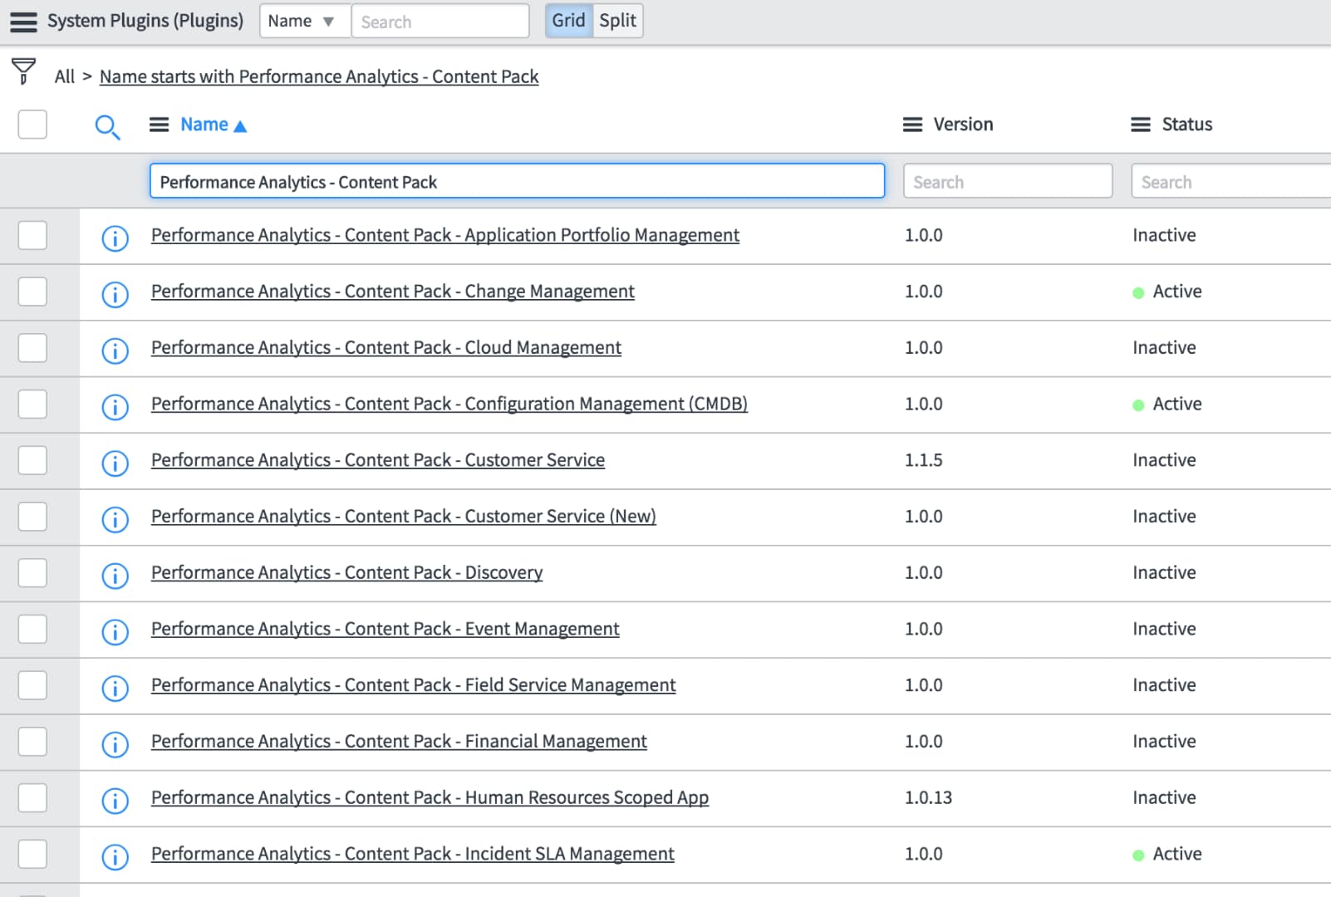Click the filter funnel icon

point(23,71)
